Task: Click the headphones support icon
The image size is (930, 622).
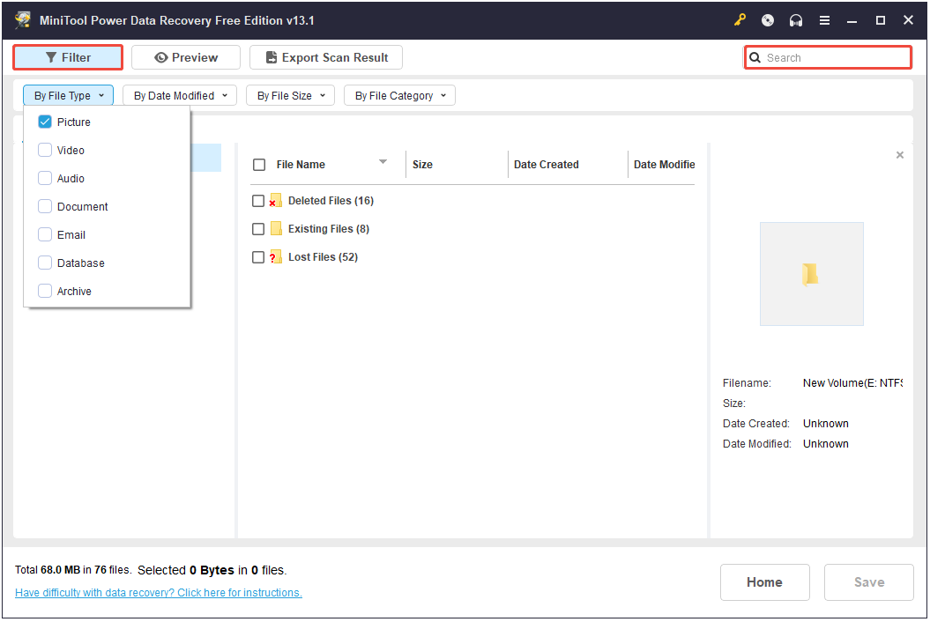Action: (x=796, y=21)
